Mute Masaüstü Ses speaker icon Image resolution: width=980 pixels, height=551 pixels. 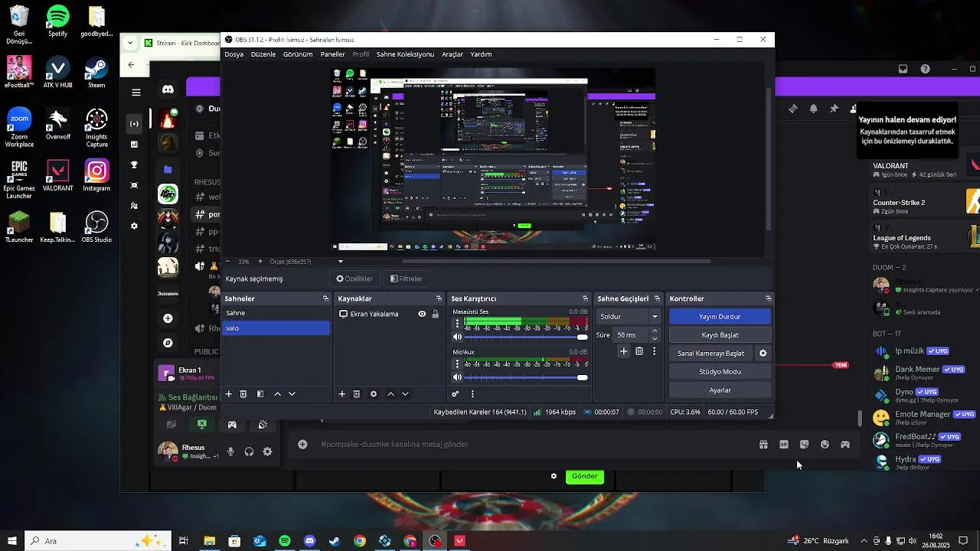[458, 337]
